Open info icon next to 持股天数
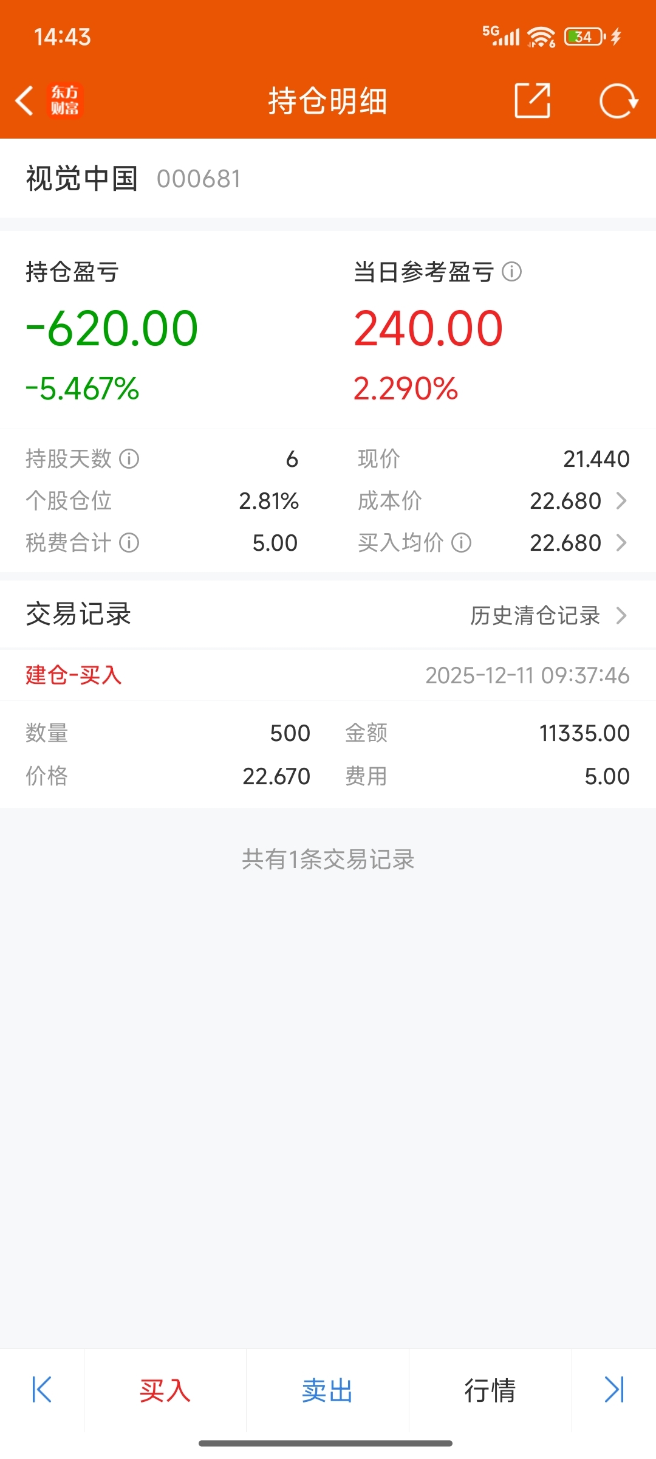Screen dimensions: 656x1459 point(129,458)
